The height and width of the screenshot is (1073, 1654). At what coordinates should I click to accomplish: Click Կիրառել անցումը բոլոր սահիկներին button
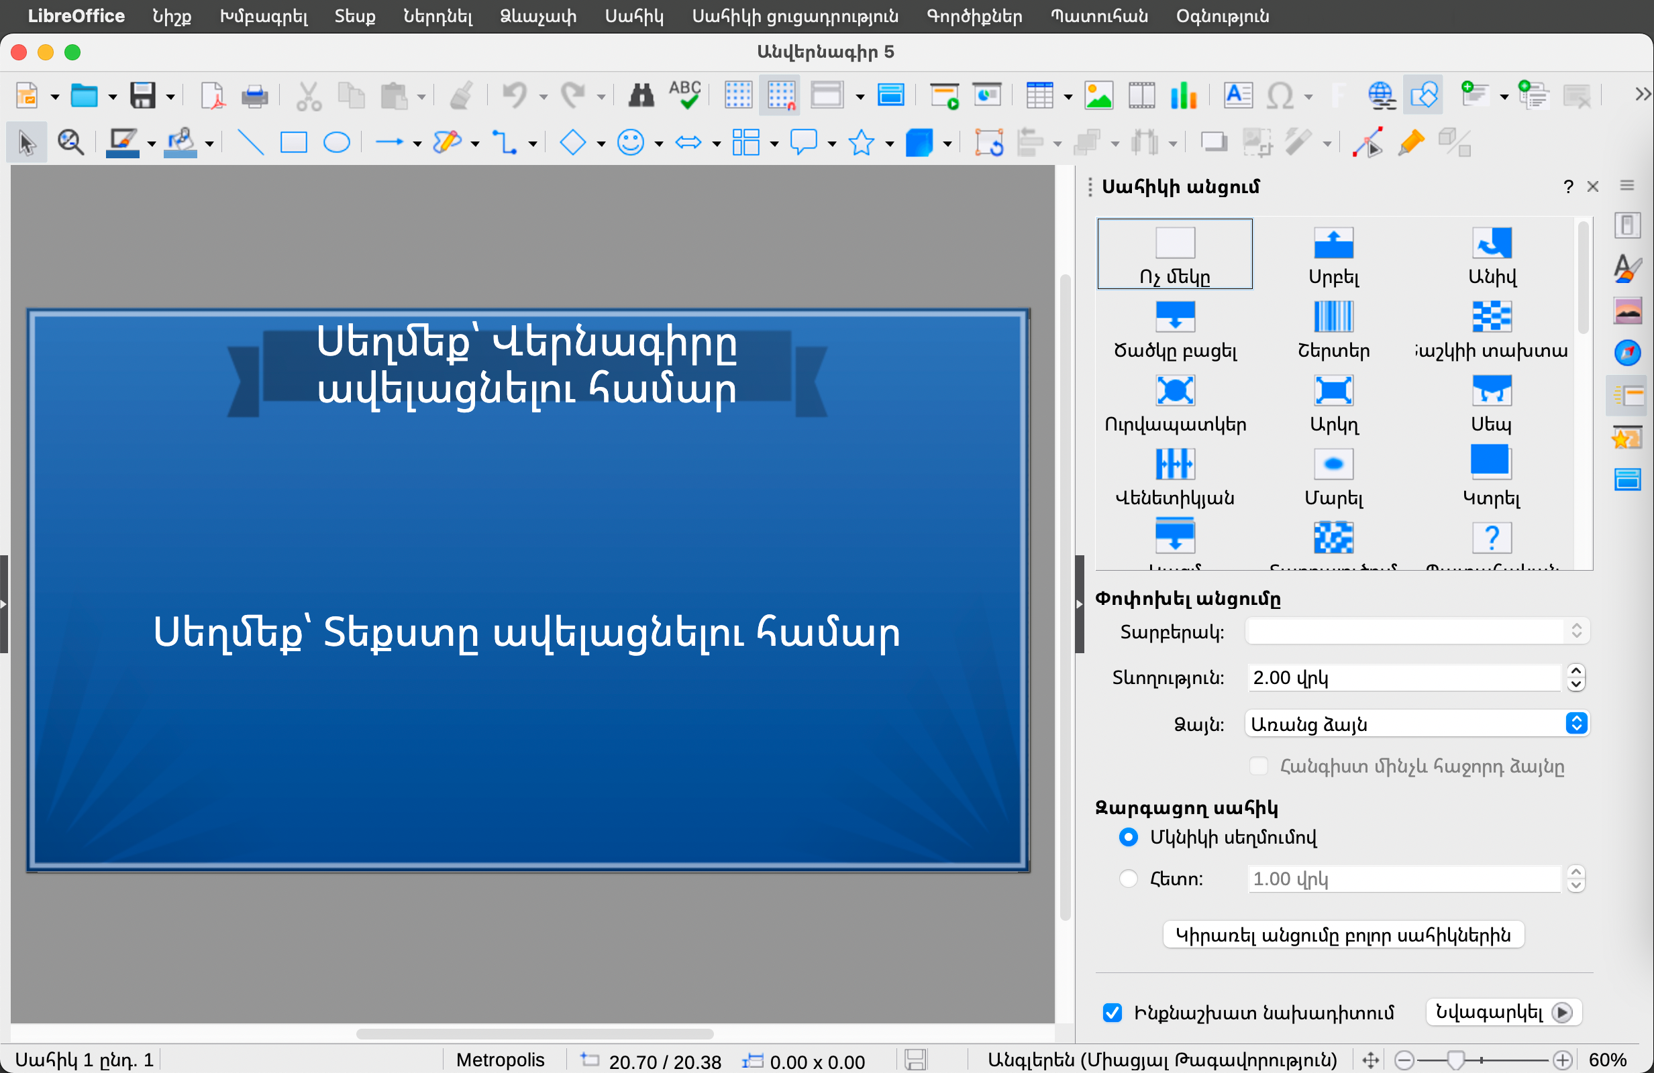(1343, 935)
